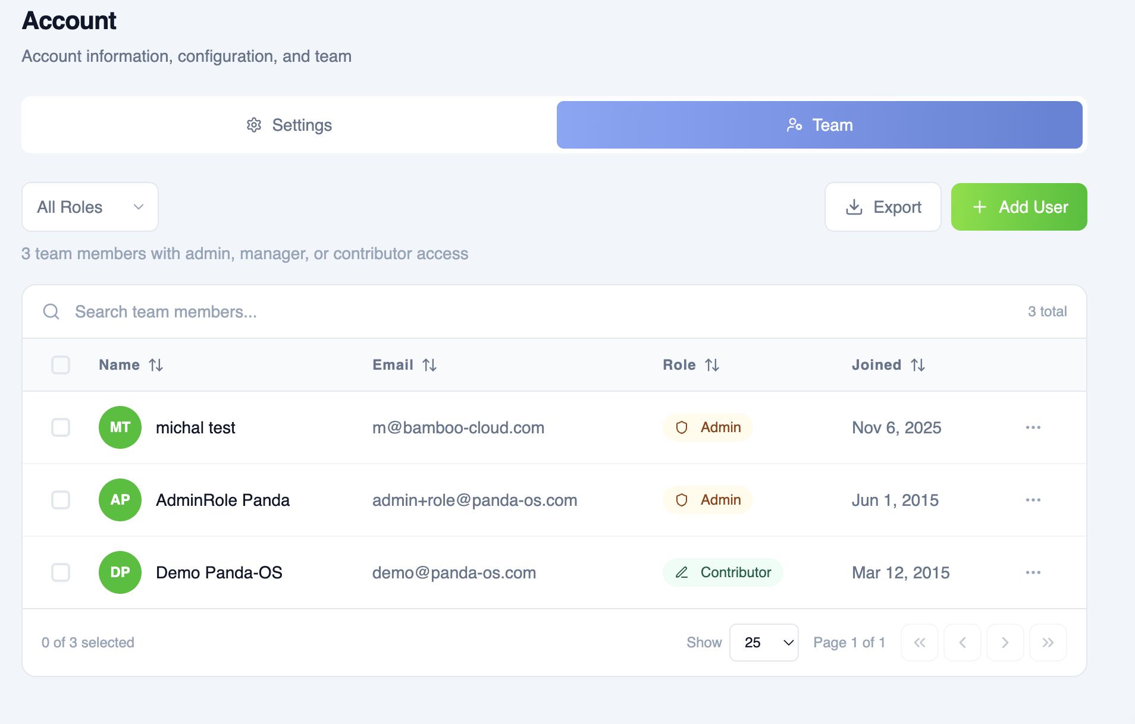Click the DP avatar for Demo Panda-OS

[120, 572]
